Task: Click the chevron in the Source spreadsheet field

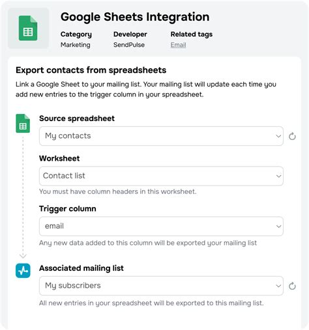Action: coord(278,136)
